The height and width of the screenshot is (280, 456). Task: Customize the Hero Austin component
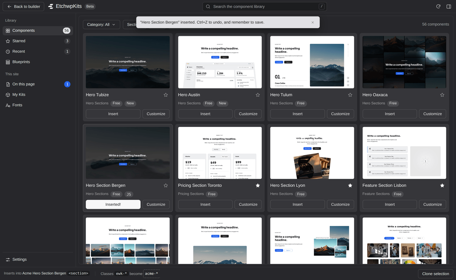(248, 114)
